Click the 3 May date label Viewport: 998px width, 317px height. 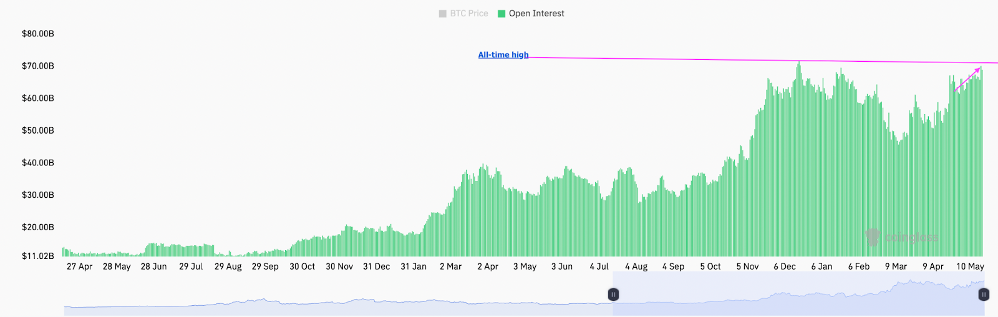(525, 266)
